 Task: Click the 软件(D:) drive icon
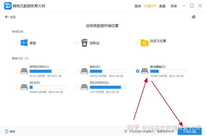click(84, 71)
